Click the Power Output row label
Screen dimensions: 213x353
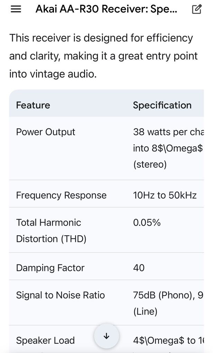point(46,132)
